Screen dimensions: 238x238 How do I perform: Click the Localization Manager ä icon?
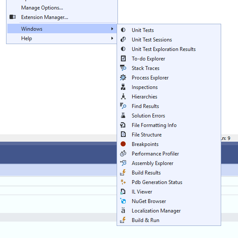tap(123, 210)
